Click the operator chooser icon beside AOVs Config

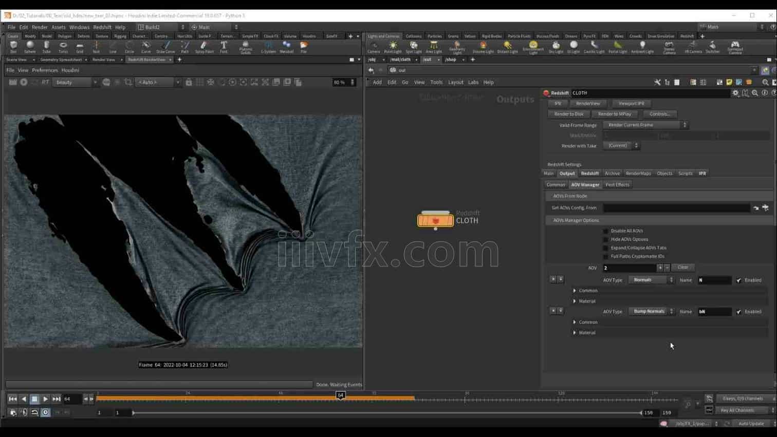765,208
